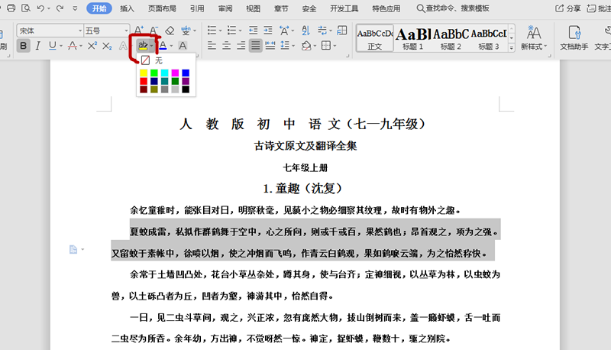Open the font size 五号 combo box
This screenshot has width=611, height=350.
[x=106, y=31]
